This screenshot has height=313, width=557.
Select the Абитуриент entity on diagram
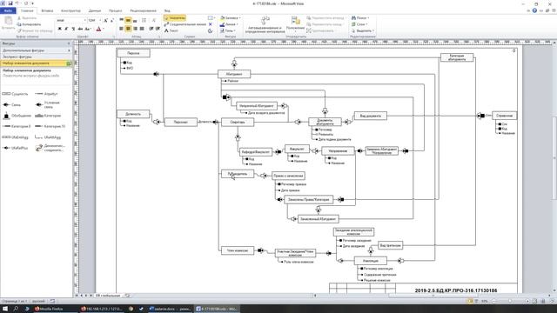234,74
